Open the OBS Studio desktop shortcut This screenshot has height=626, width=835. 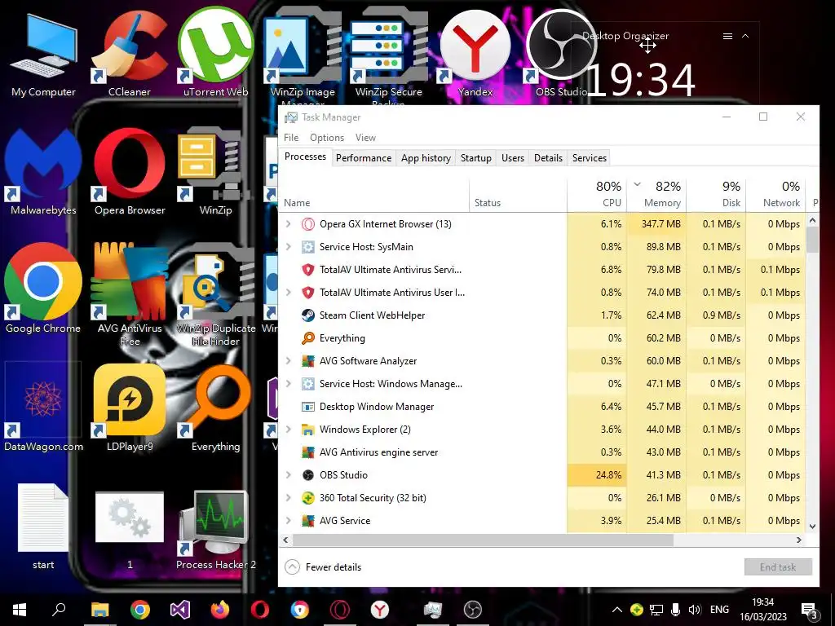tap(561, 53)
